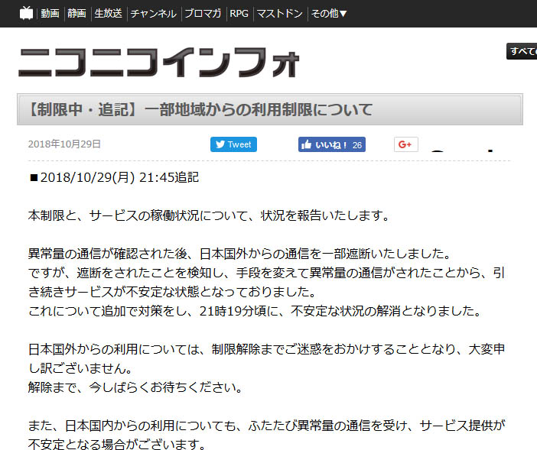Click RPG in the navigation bar

(239, 13)
